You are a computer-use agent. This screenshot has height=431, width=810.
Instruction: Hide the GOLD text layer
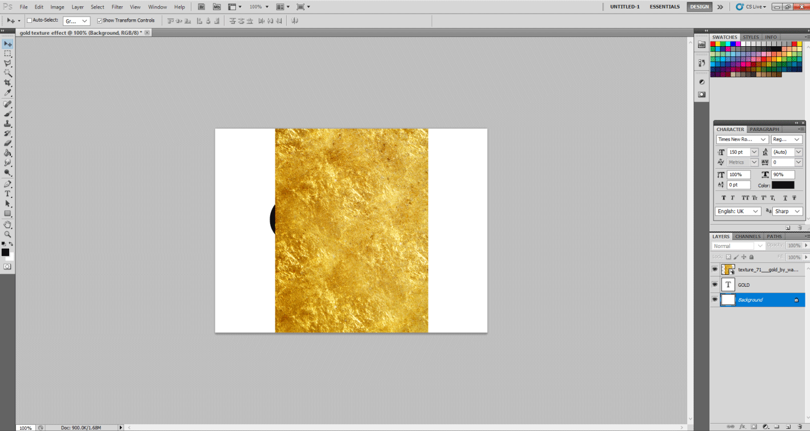pyautogui.click(x=715, y=284)
